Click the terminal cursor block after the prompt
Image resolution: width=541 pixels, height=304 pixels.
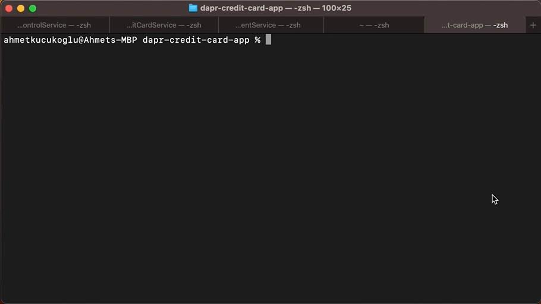(269, 40)
